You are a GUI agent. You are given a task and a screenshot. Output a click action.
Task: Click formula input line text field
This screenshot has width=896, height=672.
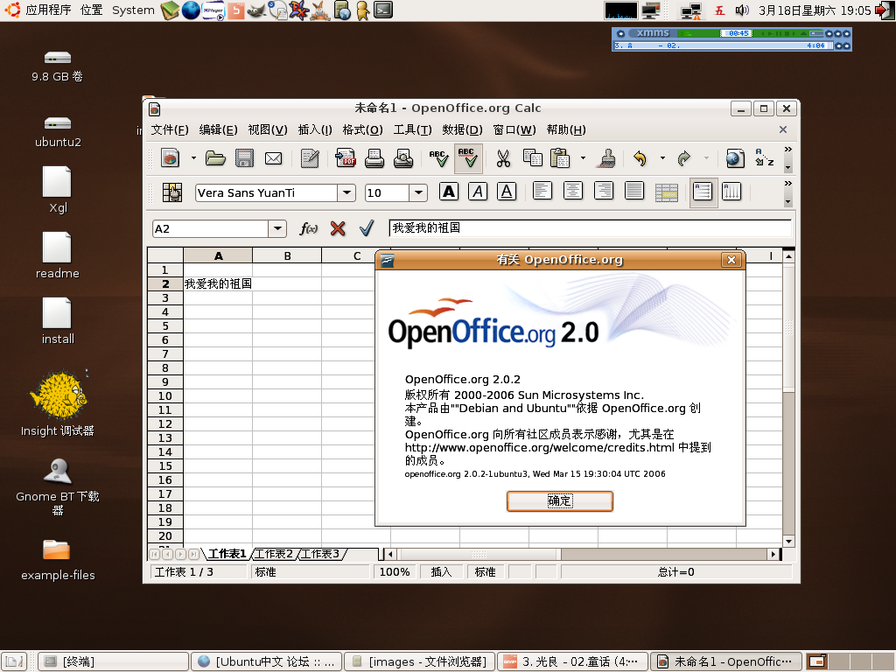point(590,228)
